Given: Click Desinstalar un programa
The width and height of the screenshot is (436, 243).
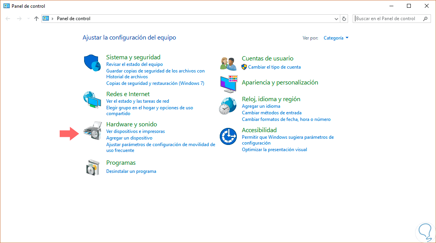Looking at the screenshot, I should point(131,171).
